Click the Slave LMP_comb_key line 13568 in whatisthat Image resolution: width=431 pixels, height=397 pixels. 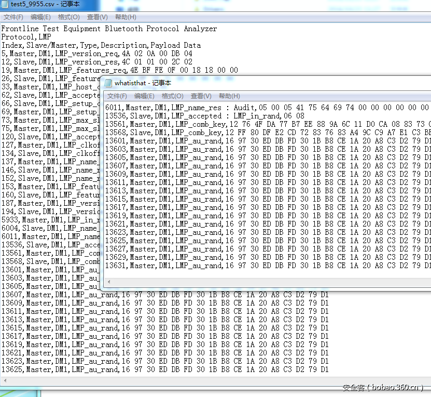(207, 133)
